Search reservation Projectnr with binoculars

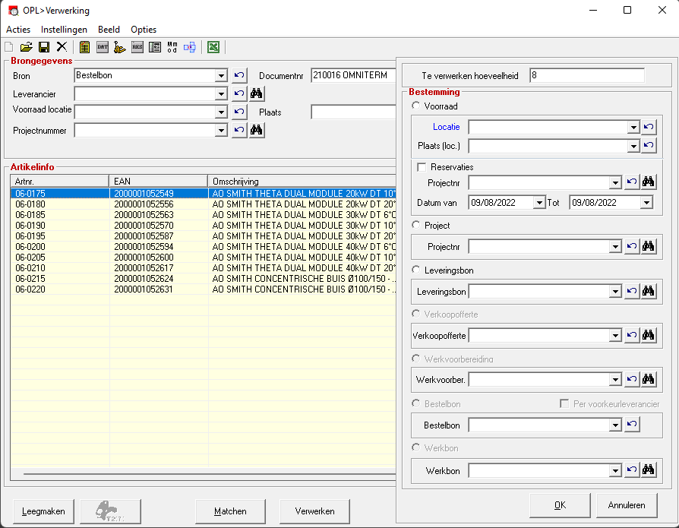pyautogui.click(x=649, y=182)
